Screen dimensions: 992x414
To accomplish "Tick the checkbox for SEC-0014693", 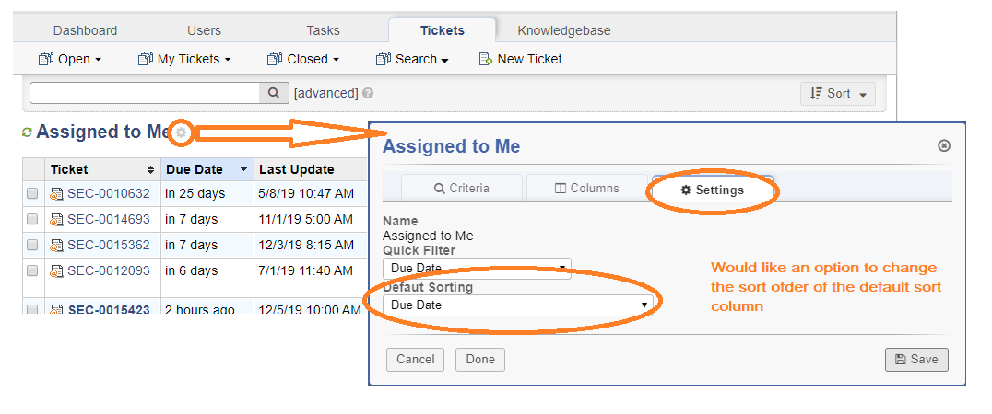I will coord(32,220).
